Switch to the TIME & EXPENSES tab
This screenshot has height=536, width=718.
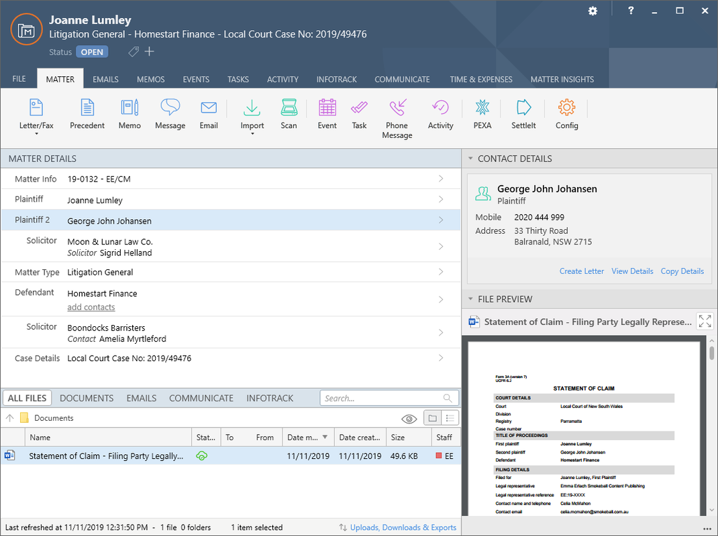[481, 79]
